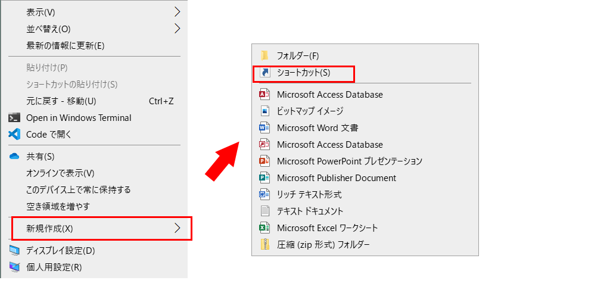This screenshot has height=305, width=610.
Task: Click the OneDrive cloud icon beside 共有(S)
Action: pyautogui.click(x=14, y=157)
